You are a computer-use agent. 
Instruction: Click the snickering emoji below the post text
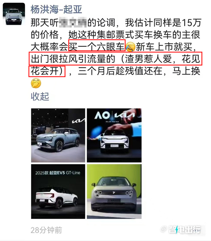[36, 83]
